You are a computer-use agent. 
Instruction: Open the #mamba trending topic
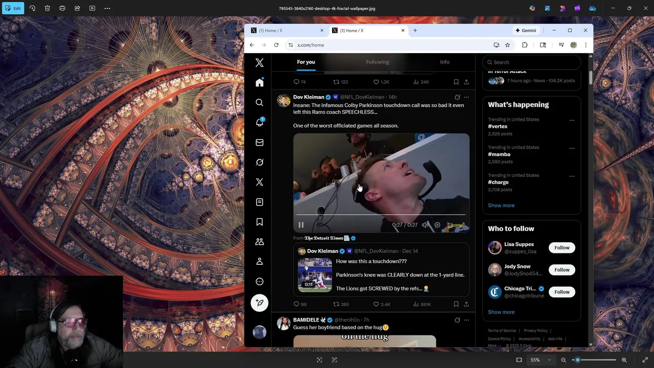(x=499, y=154)
